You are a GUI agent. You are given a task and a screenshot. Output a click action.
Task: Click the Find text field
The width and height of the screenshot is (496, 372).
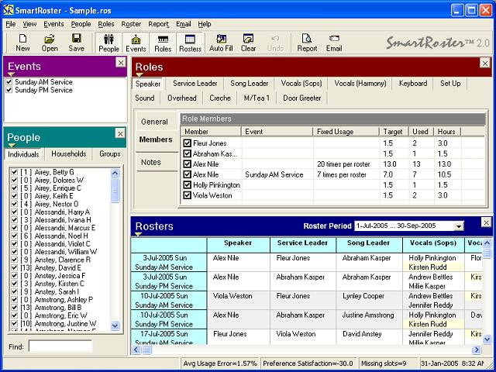60,346
